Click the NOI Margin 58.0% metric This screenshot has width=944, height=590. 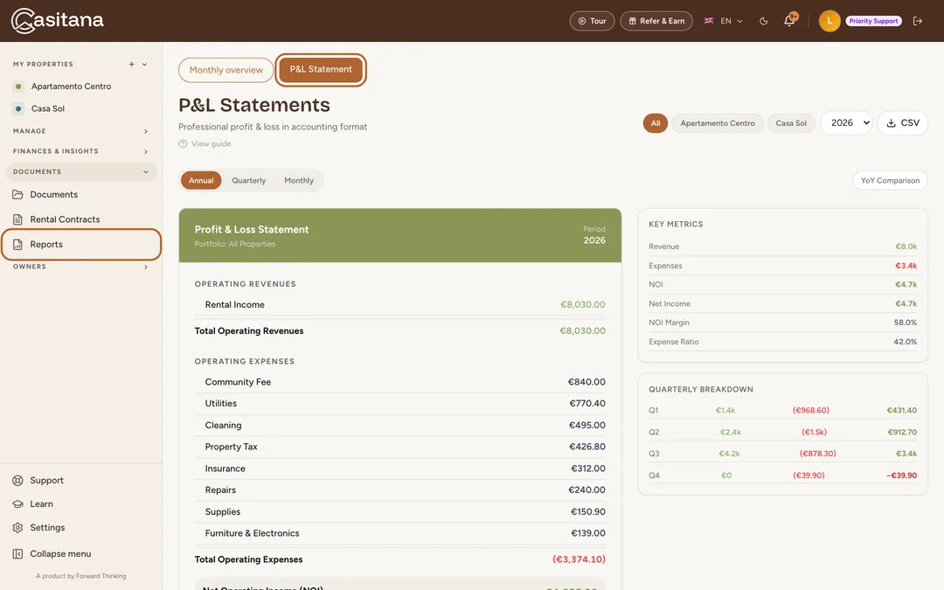pos(782,323)
